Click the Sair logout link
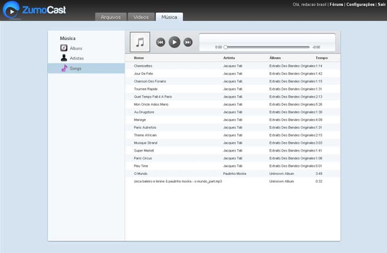The height and width of the screenshot is (253, 387). (x=382, y=5)
